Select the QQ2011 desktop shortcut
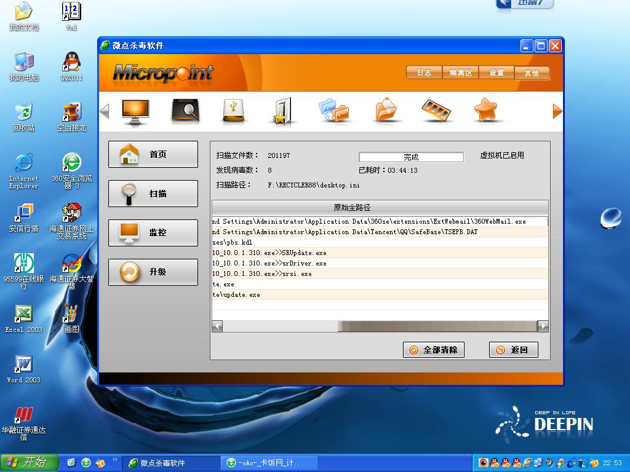 click(x=71, y=66)
